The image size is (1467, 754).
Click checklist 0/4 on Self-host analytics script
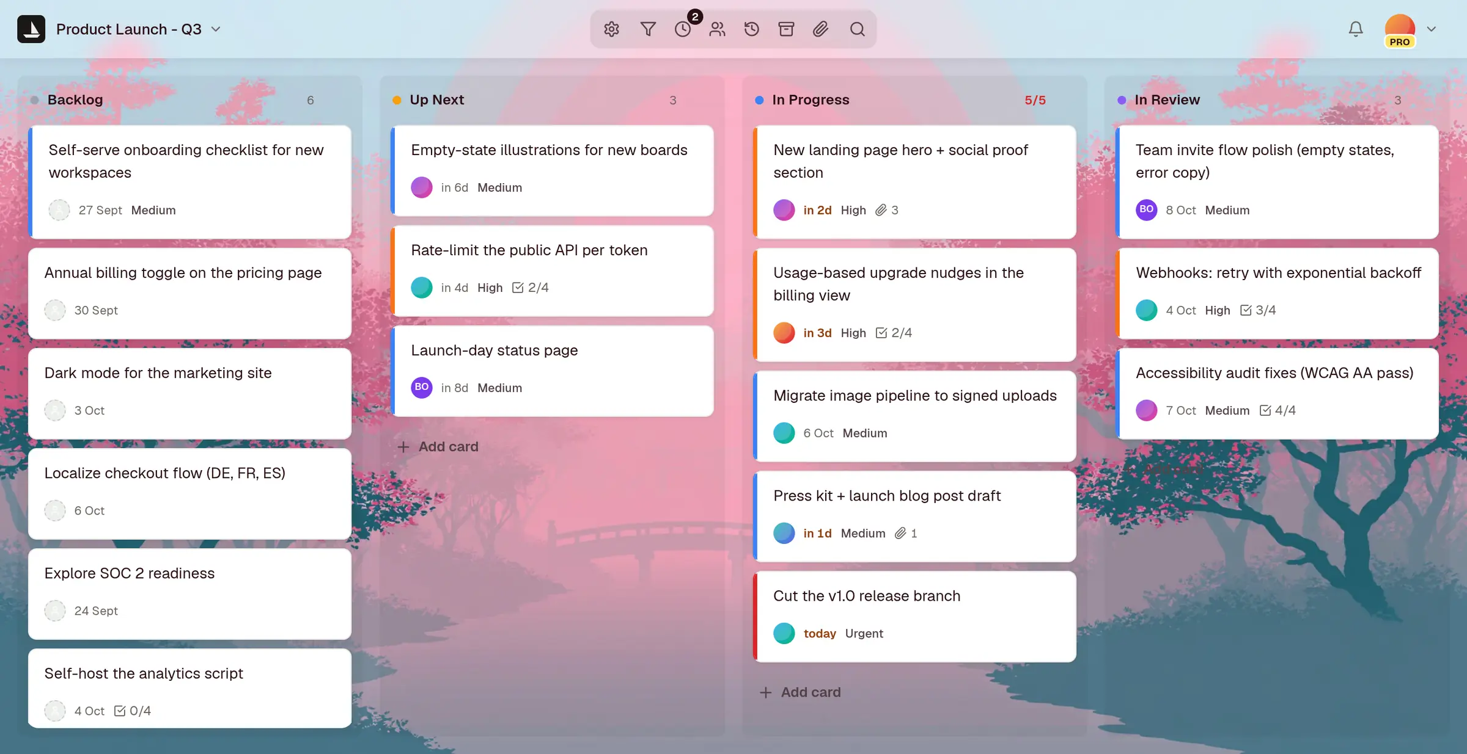[x=132, y=711]
